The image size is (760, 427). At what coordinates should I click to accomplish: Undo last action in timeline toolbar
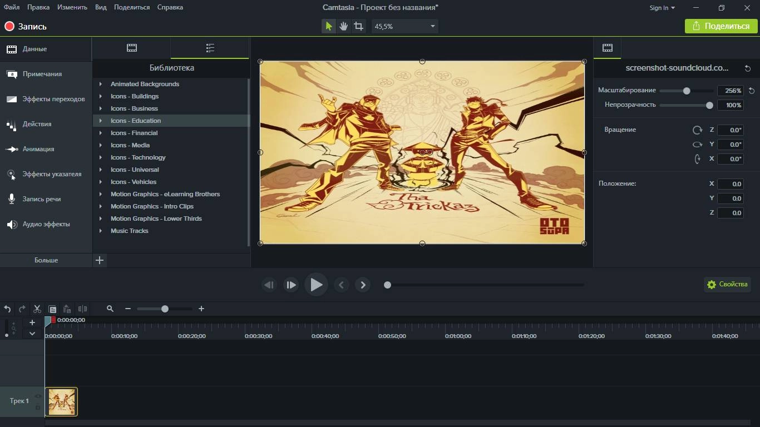pos(7,309)
